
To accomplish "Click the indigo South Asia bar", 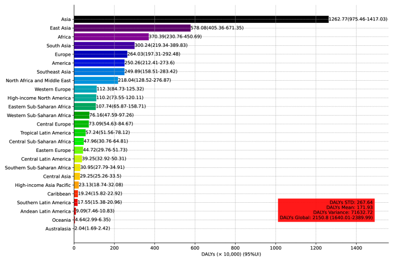I will tap(104, 46).
